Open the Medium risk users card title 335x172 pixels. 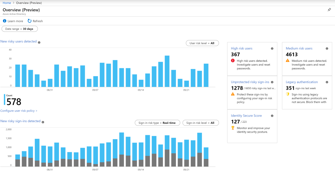pyautogui.click(x=299, y=49)
